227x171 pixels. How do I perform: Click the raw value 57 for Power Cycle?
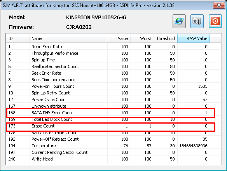pos(205,99)
